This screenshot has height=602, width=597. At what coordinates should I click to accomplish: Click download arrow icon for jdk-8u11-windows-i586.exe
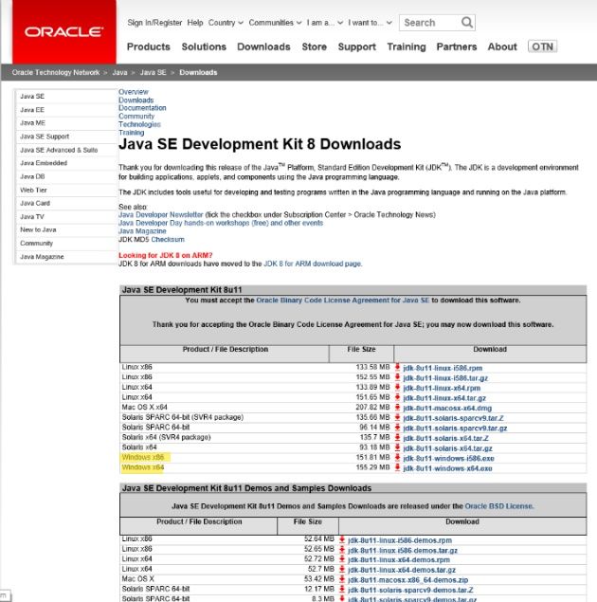point(397,458)
